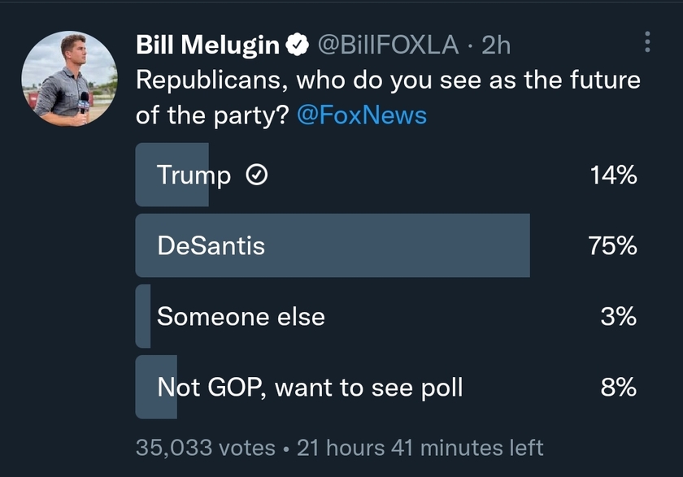Click the 2h timestamp of the tweet
Screen dimensions: 683x477
coord(496,45)
